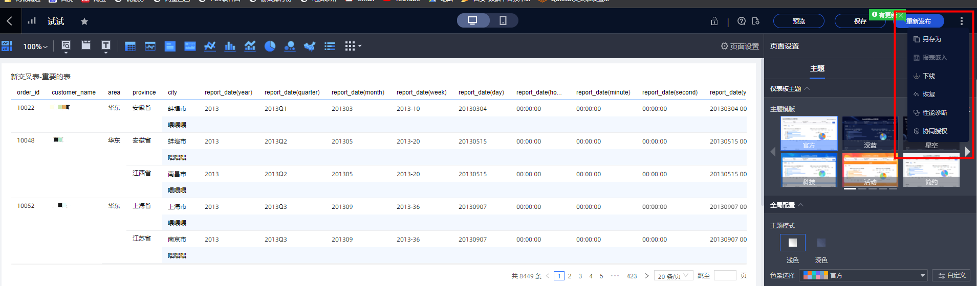Choose 另存为 from the more menu
Viewport: 977px width, 286px height.
coord(931,39)
